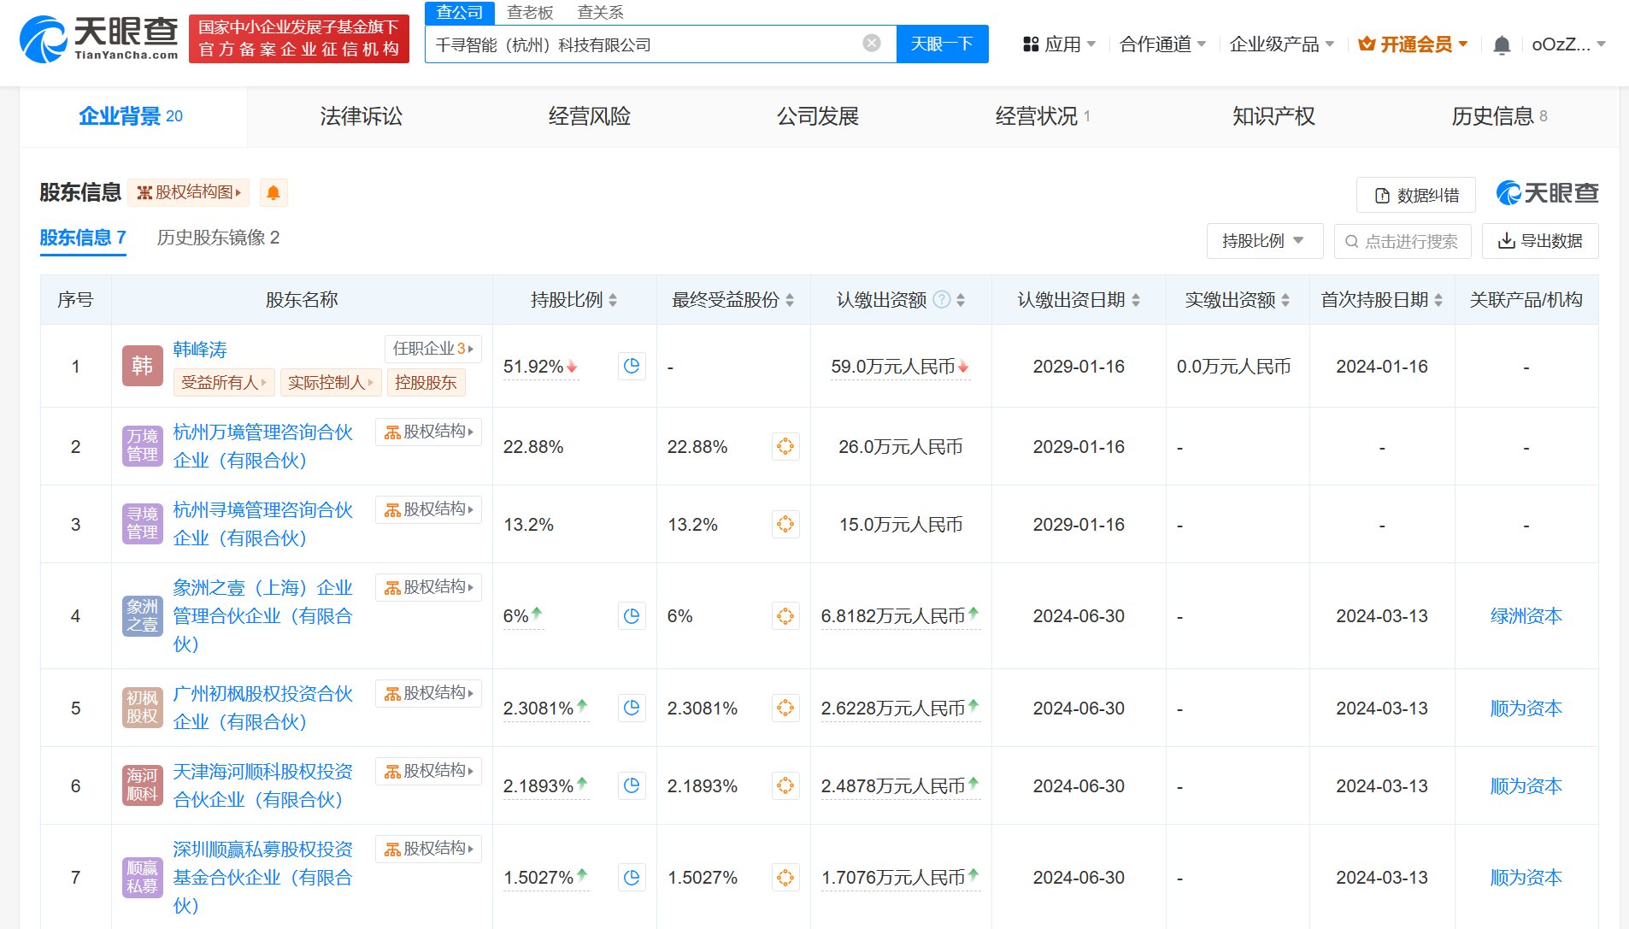The width and height of the screenshot is (1629, 929).
Task: Open shareholder 韩峰涛 link
Action: coord(200,350)
